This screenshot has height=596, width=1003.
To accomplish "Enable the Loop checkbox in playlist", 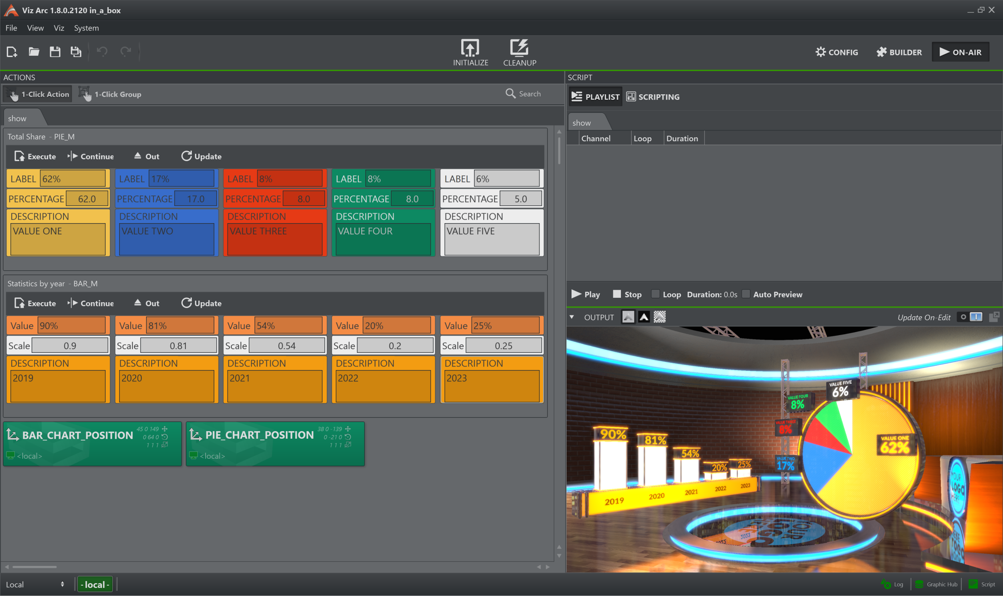I will pyautogui.click(x=655, y=294).
